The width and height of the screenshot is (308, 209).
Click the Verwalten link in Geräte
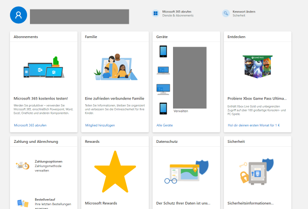[x=181, y=111]
